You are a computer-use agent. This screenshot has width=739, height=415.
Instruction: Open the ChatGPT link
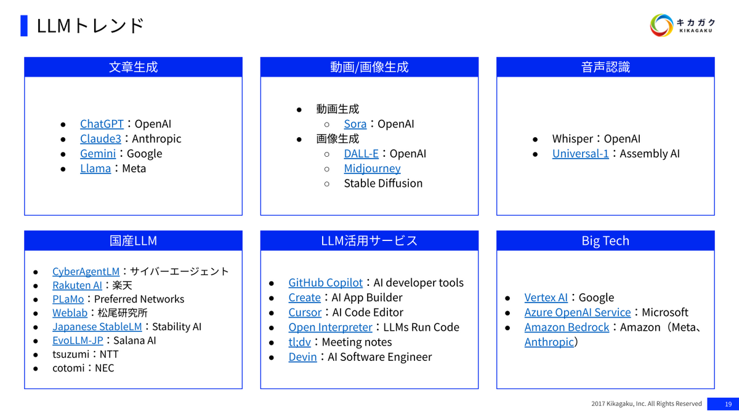pos(102,124)
